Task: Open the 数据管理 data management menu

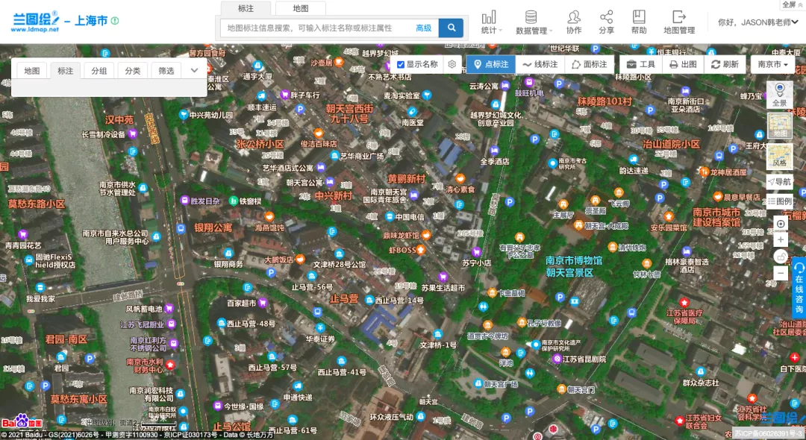Action: 534,22
